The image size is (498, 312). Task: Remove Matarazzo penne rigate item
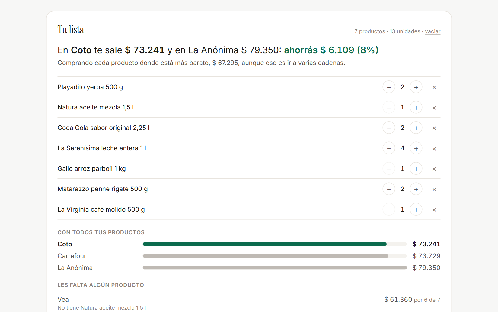pos(434,190)
